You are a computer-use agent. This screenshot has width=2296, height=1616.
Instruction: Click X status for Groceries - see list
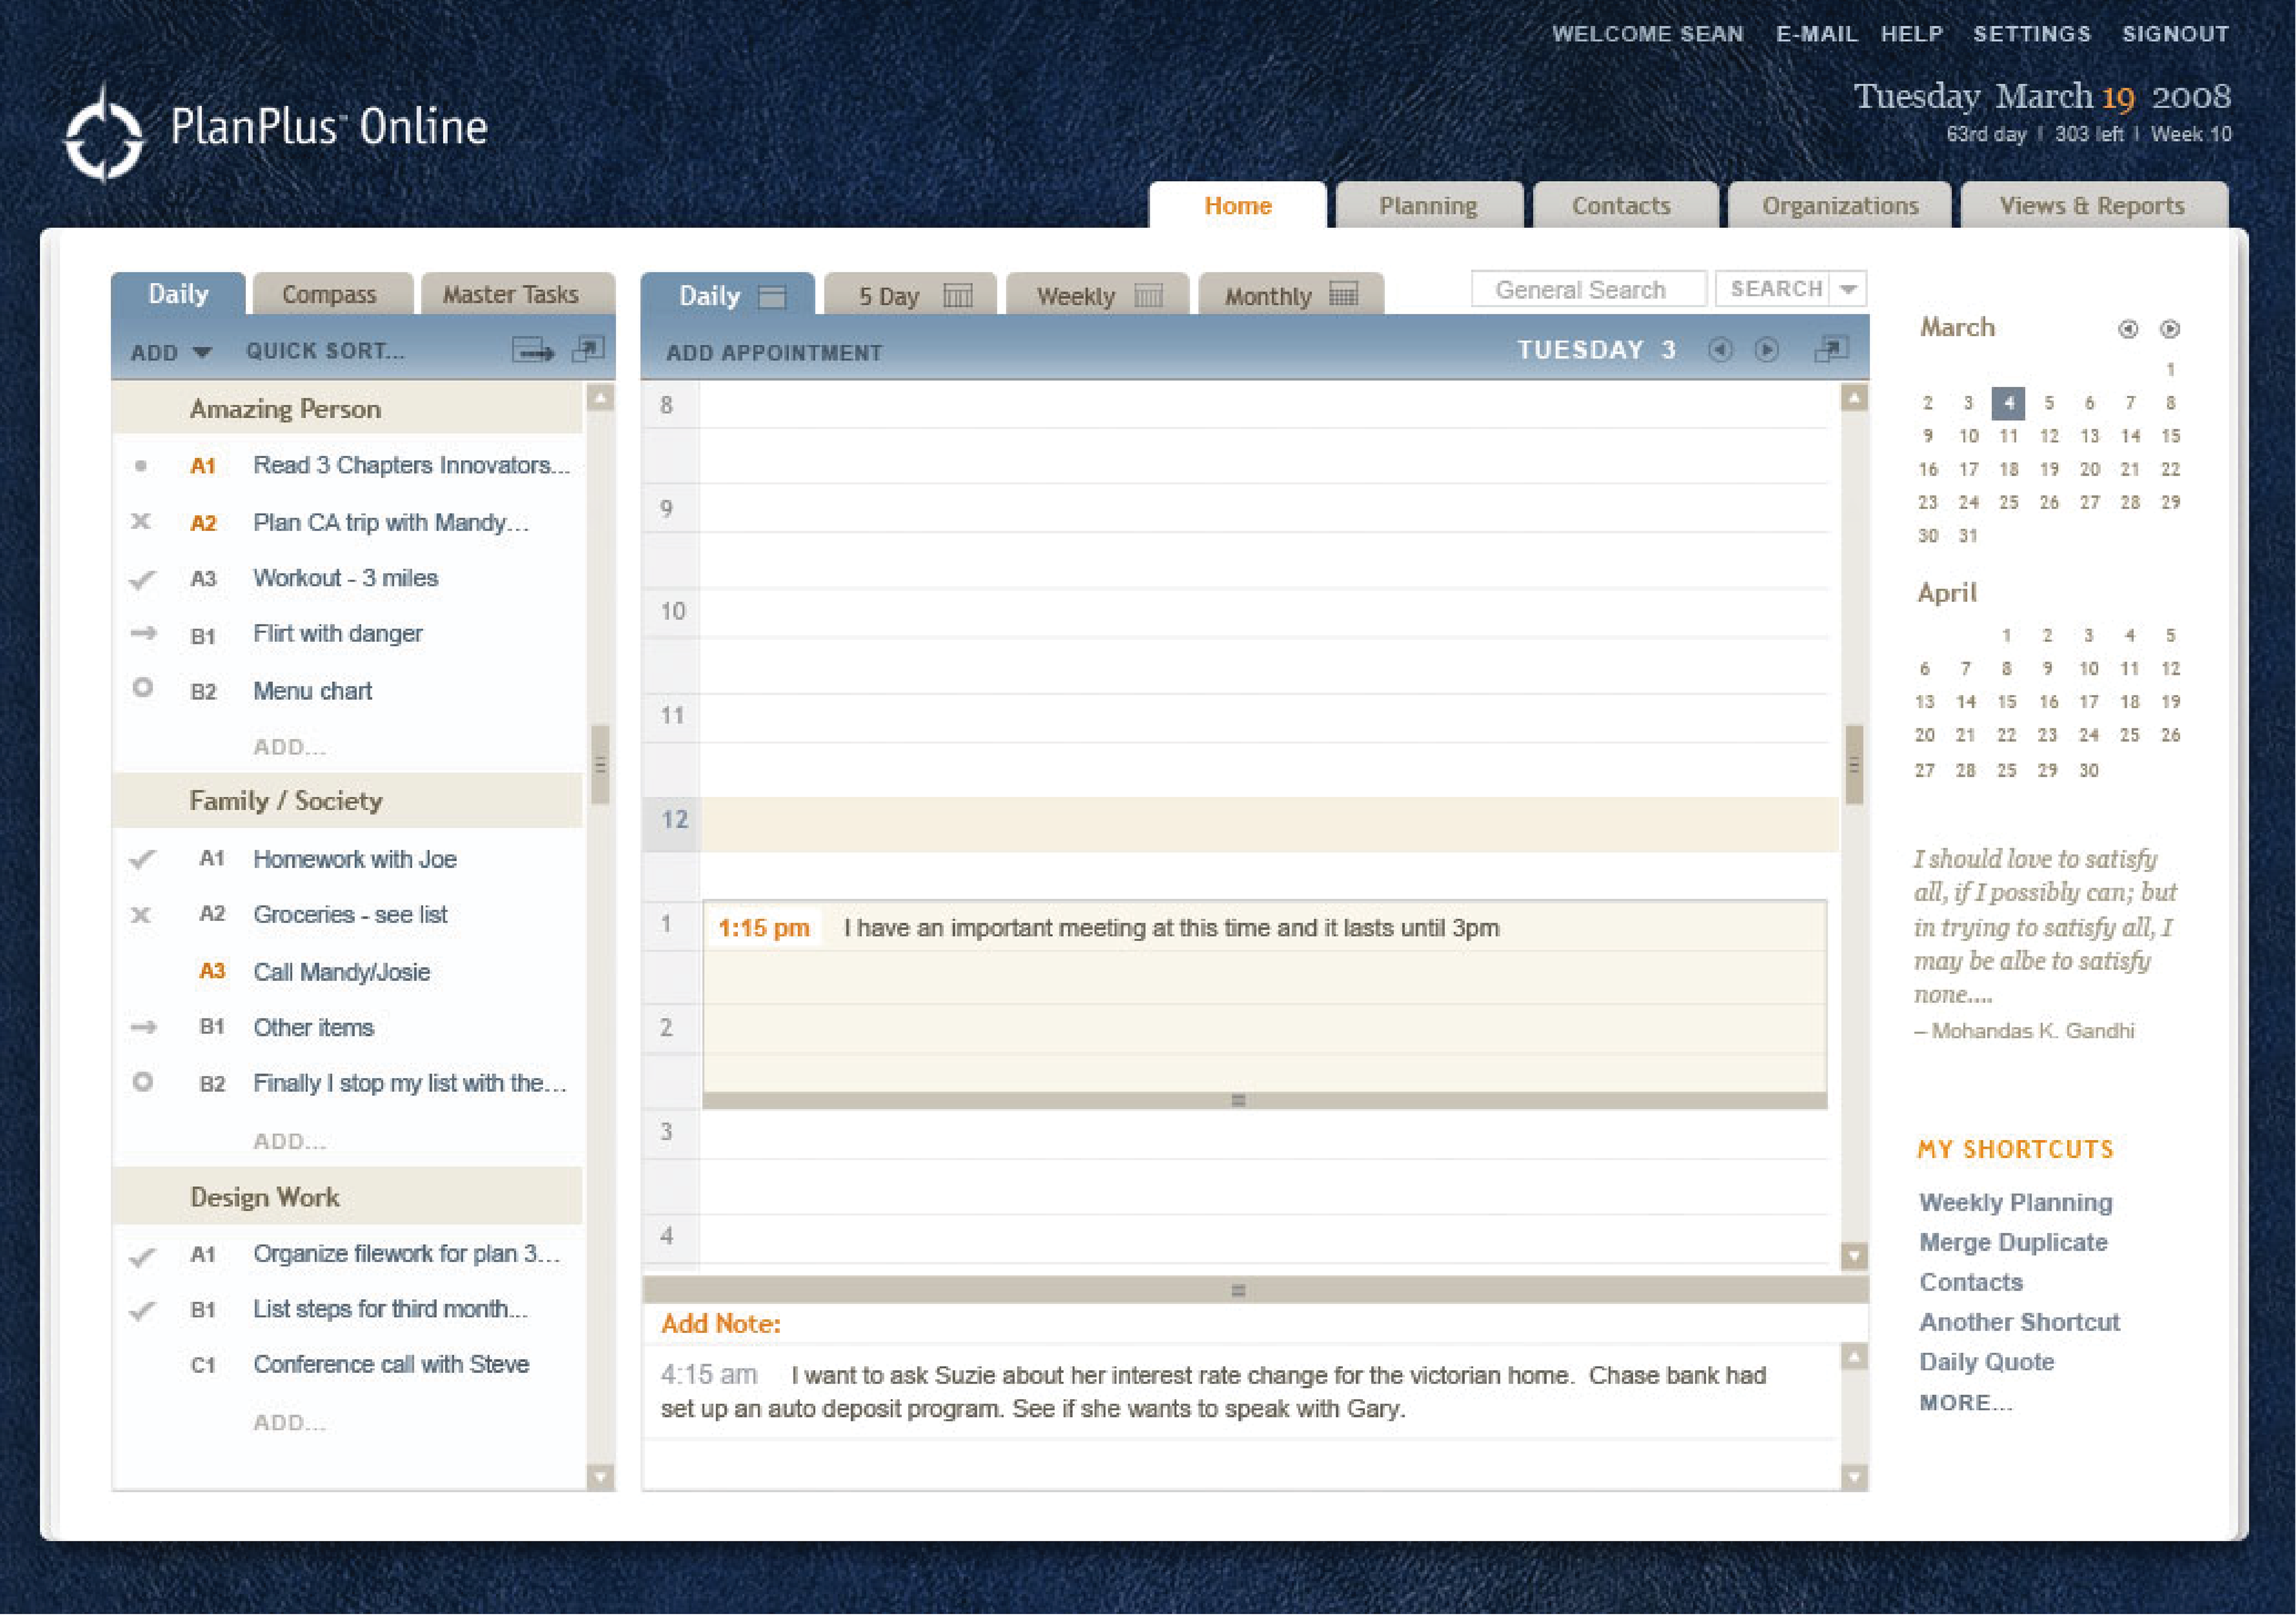[x=141, y=914]
